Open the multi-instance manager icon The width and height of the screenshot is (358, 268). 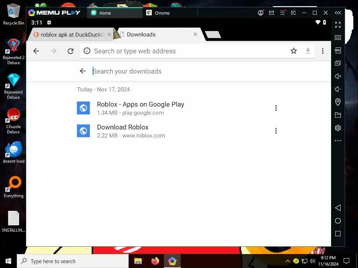(x=338, y=63)
